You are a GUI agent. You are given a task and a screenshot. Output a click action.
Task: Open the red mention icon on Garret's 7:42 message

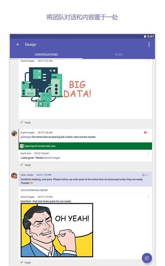[145, 133]
